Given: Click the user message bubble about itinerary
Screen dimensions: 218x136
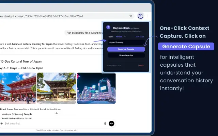Looking at the screenshot, I should click(x=84, y=33).
